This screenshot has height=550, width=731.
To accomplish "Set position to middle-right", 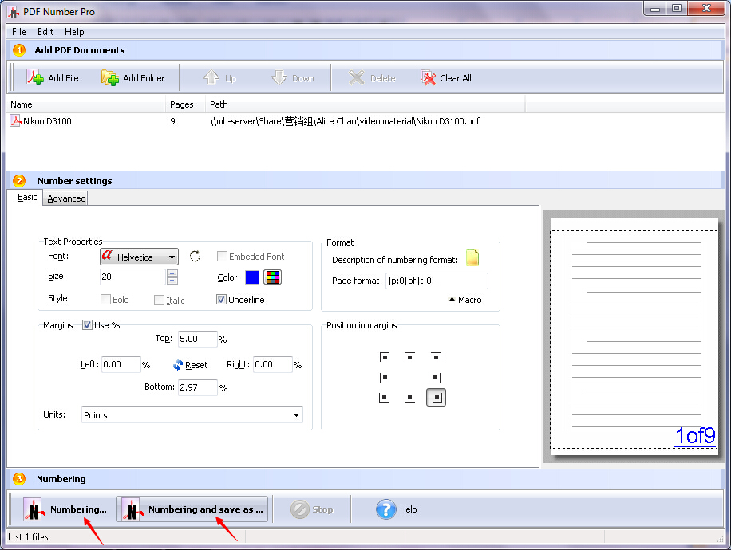I will pos(436,377).
